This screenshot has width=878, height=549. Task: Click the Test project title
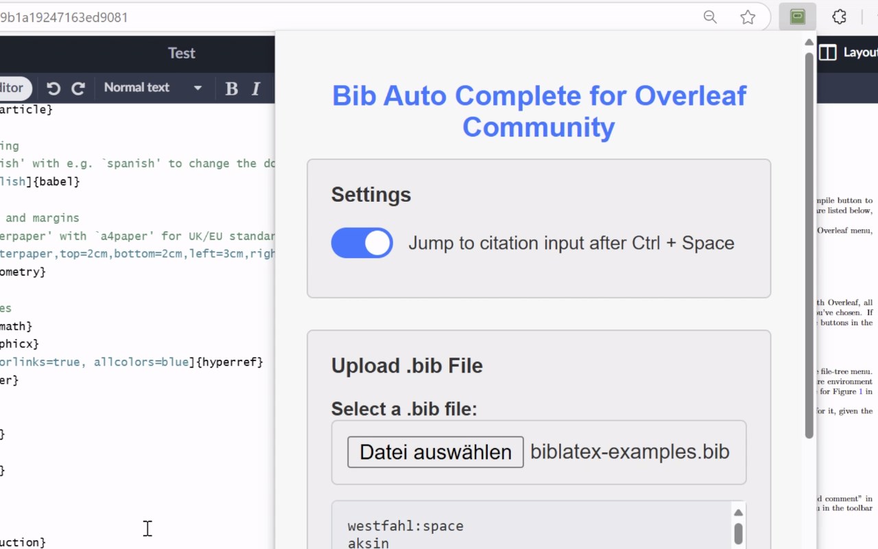[x=182, y=53]
